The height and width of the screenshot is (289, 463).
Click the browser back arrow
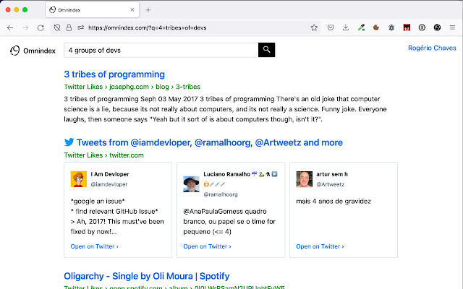[x=10, y=27]
